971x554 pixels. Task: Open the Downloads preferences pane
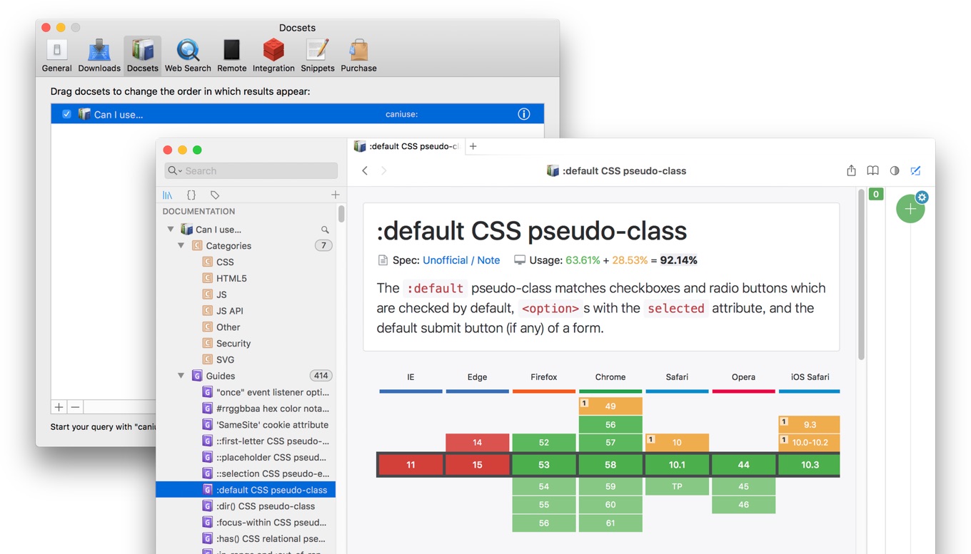[x=99, y=56]
